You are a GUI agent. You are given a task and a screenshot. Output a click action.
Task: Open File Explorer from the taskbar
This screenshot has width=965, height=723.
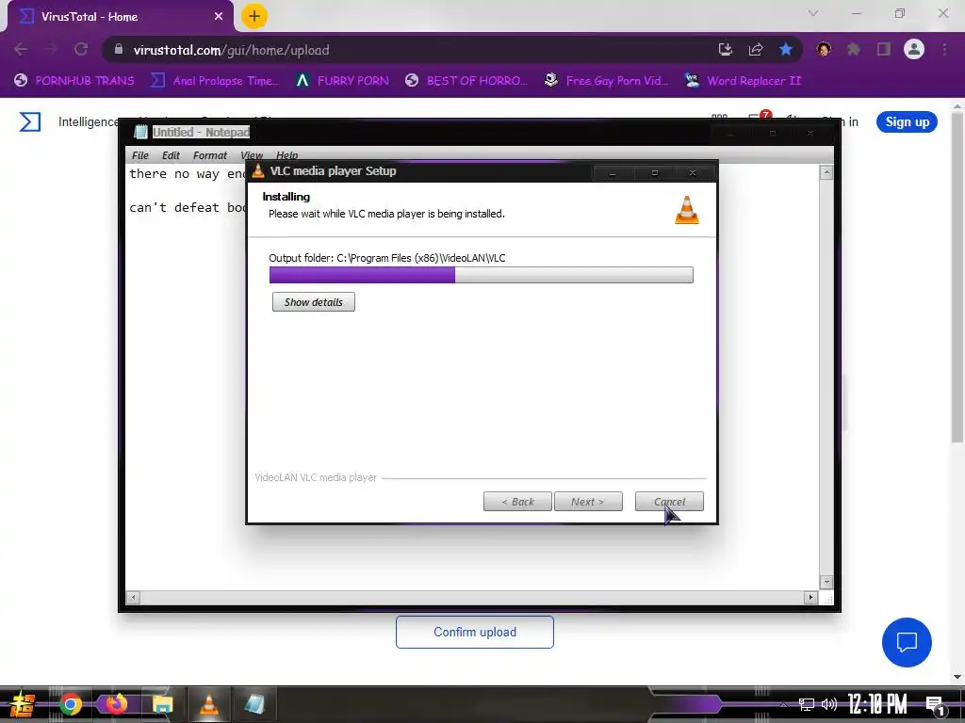coord(162,704)
